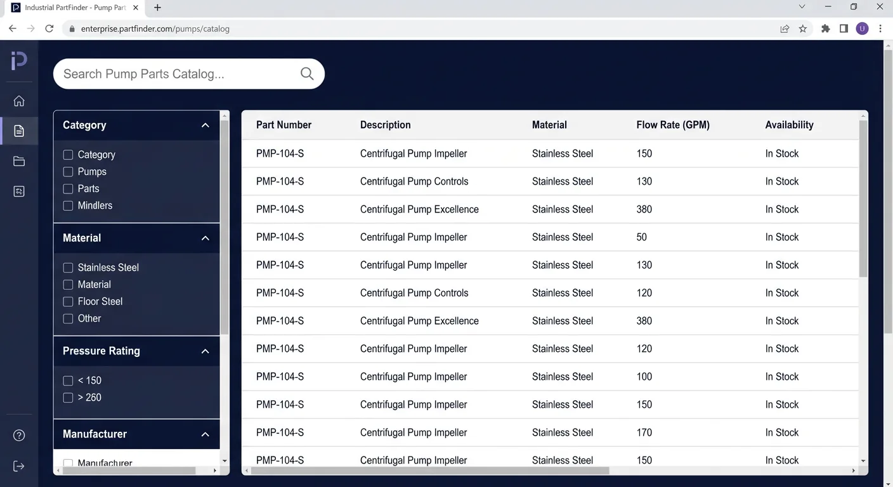Viewport: 893px width, 487px height.
Task: Reload the page
Action: [x=49, y=29]
